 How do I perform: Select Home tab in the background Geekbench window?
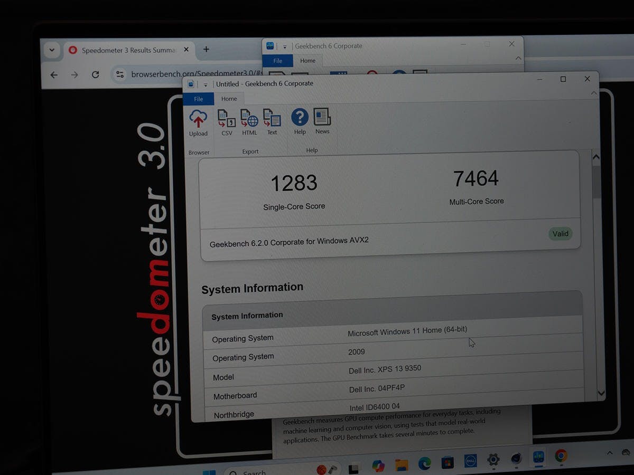307,61
